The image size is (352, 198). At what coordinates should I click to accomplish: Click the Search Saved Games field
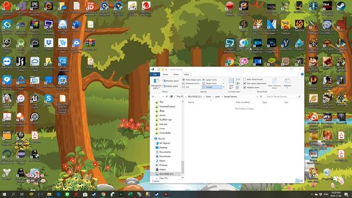point(283,97)
